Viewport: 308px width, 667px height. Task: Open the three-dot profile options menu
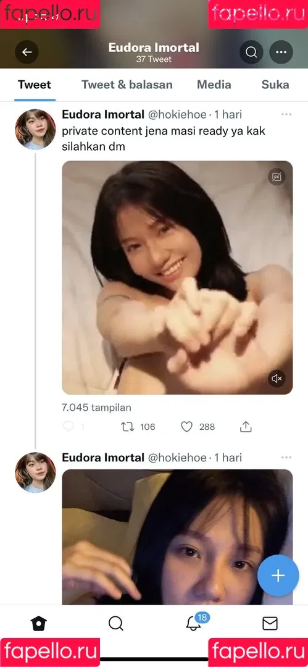click(x=281, y=52)
